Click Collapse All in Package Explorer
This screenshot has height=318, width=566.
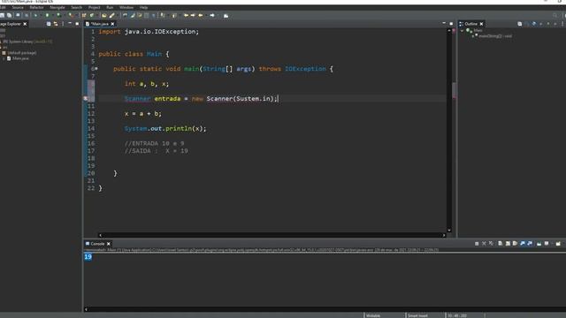coord(49,24)
